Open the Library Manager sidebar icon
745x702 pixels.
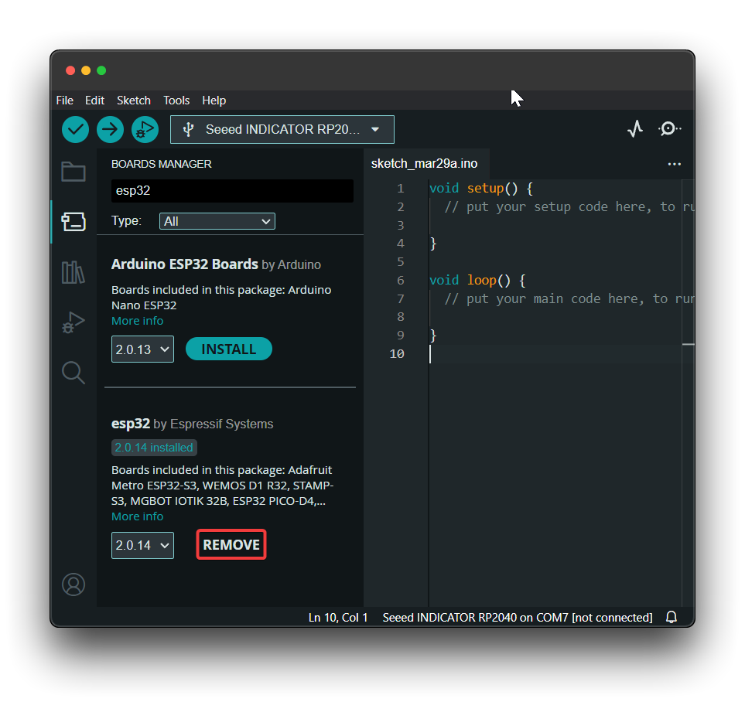[x=73, y=272]
